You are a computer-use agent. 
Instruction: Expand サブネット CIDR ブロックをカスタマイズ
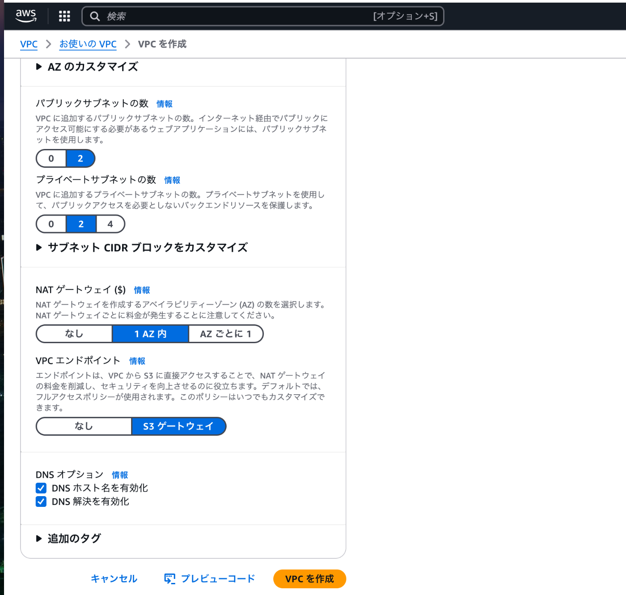coord(142,247)
